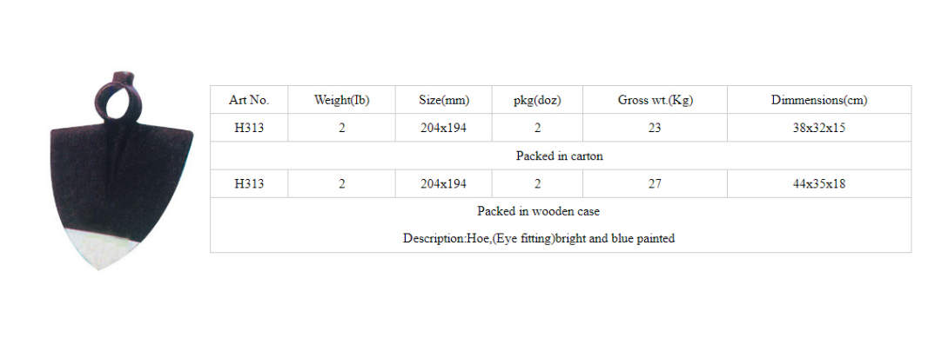The image size is (928, 338).
Task: Select the hoe description text line
Action: pyautogui.click(x=539, y=239)
